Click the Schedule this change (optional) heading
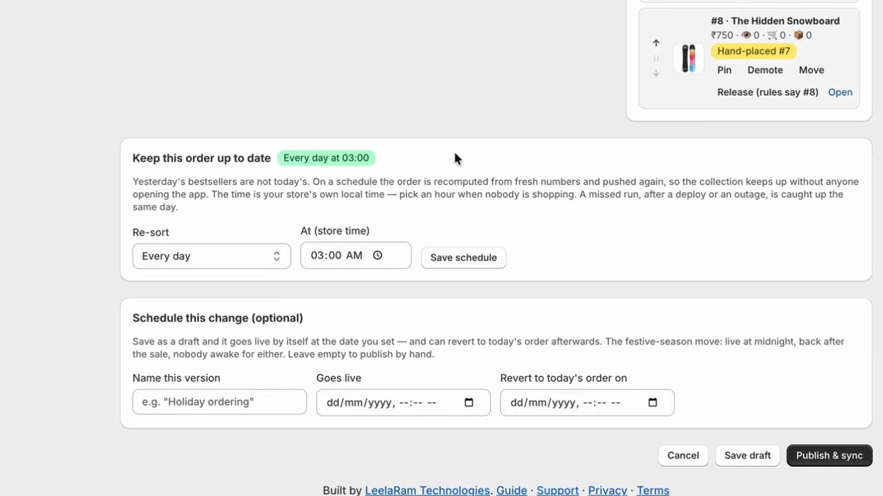The width and height of the screenshot is (883, 496). pos(217,318)
